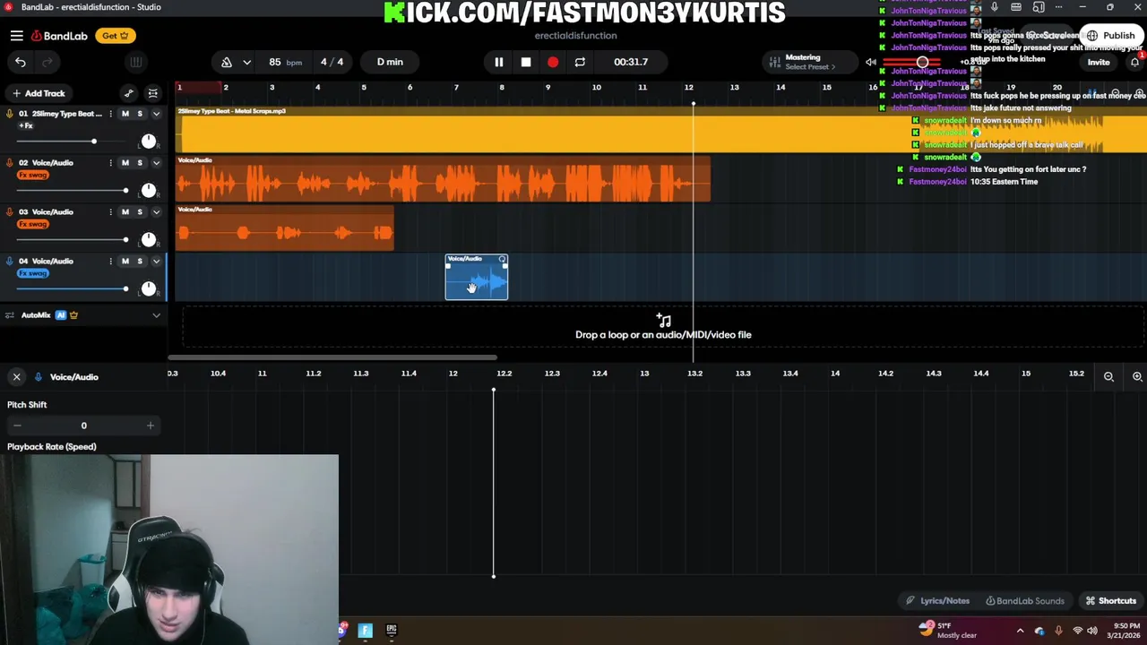Change the 4/4 time signature
Screen dimensions: 1147x645
pyautogui.click(x=332, y=62)
